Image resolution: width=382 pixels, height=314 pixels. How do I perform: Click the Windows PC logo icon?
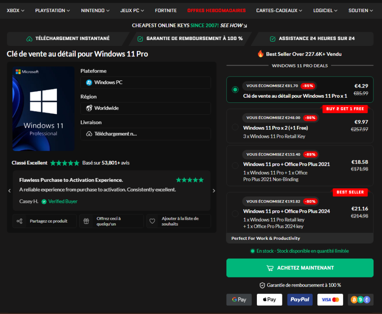tap(89, 83)
